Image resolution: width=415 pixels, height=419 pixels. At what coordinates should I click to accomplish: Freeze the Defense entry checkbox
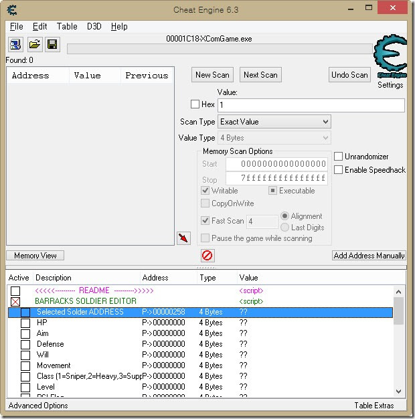pos(25,345)
